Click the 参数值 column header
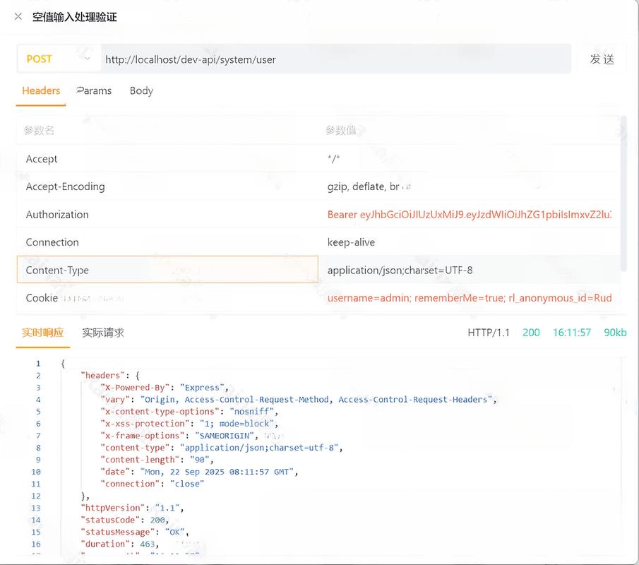The width and height of the screenshot is (639, 565). tap(341, 131)
